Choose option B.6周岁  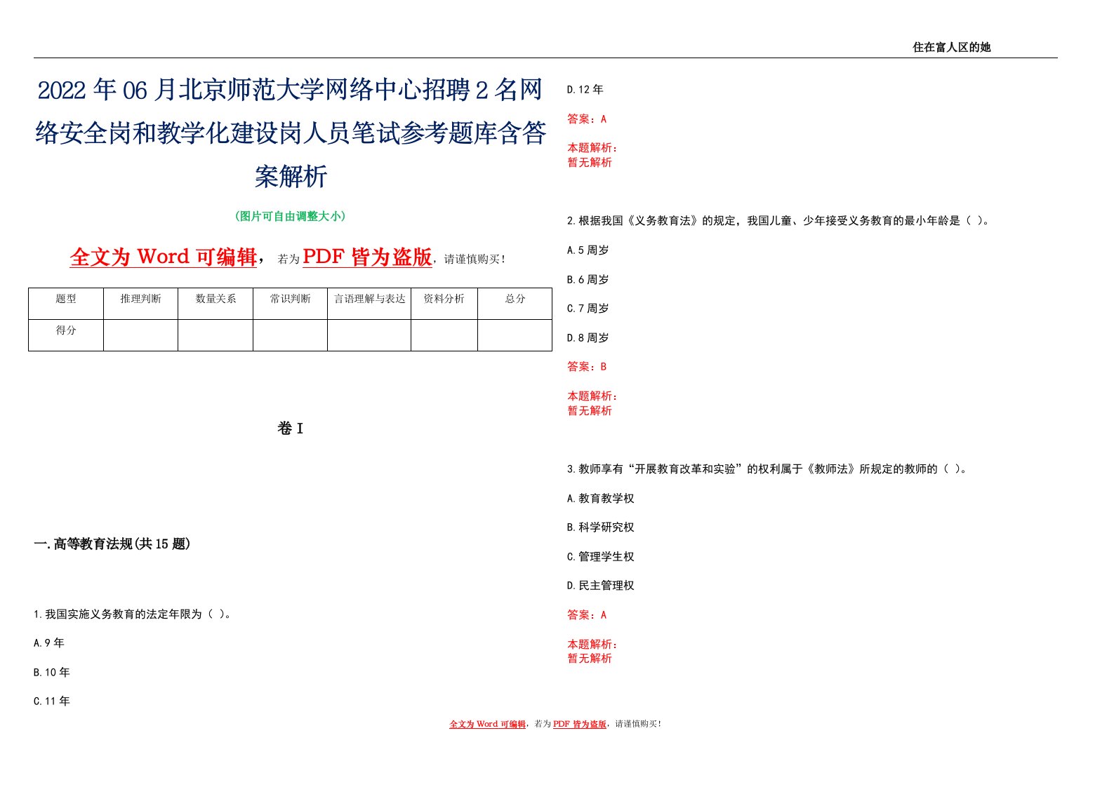588,279
